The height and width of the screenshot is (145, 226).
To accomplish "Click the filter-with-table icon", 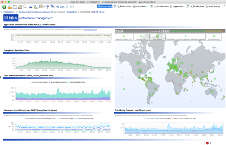I will 52,7.
